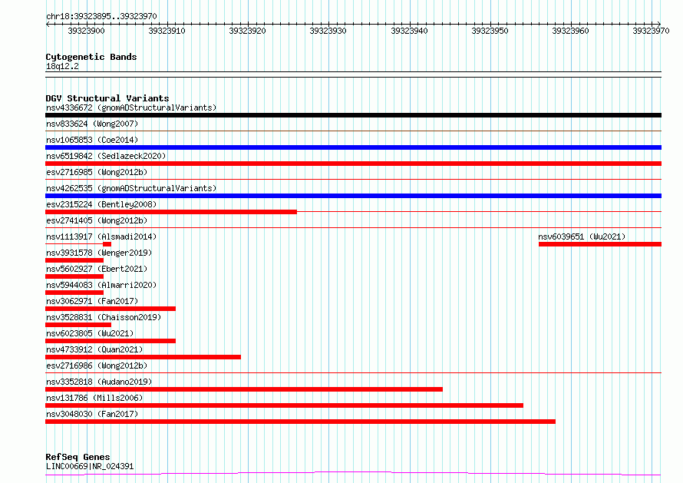Select the red nsv3048030 variant bar
Viewport: 683px width, 483px height.
[x=301, y=422]
